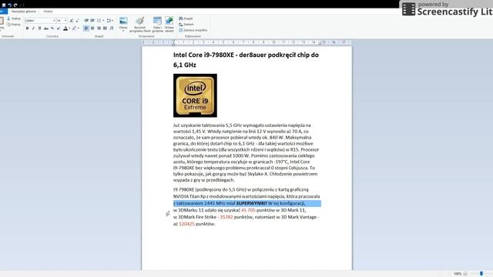Viewport: 493px width, 277px height.
Task: Select align text right
Action: tap(99, 28)
